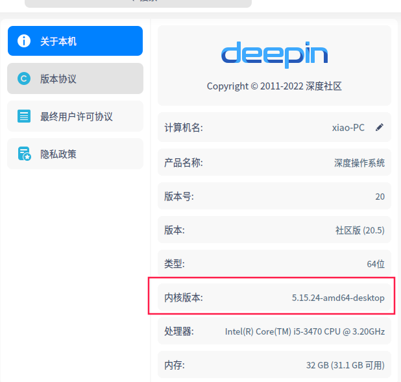
Task: Open the 关于本机 section
Action: (x=75, y=41)
